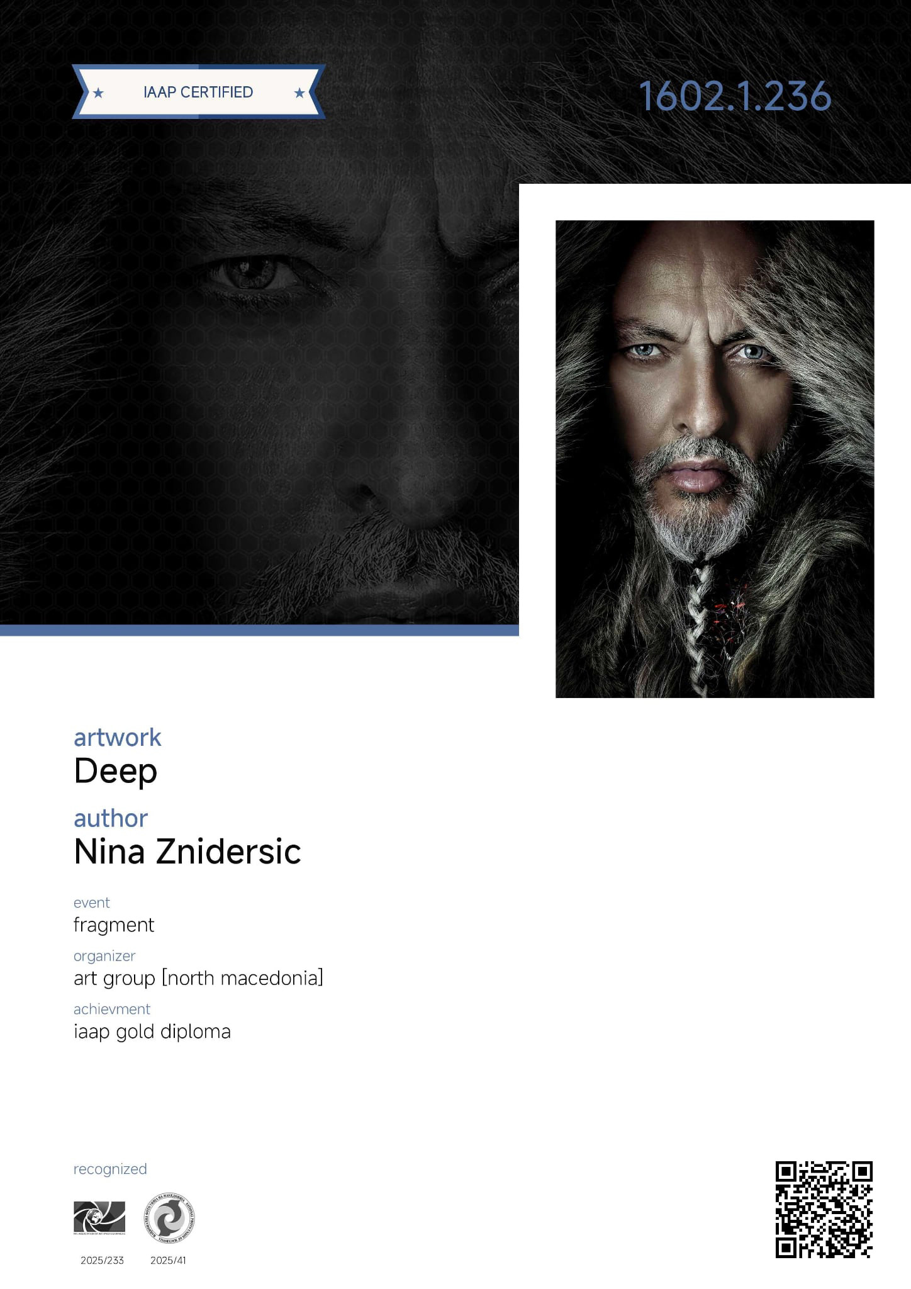The width and height of the screenshot is (911, 1289).
Task: Click the blue author label
Action: click(x=111, y=818)
